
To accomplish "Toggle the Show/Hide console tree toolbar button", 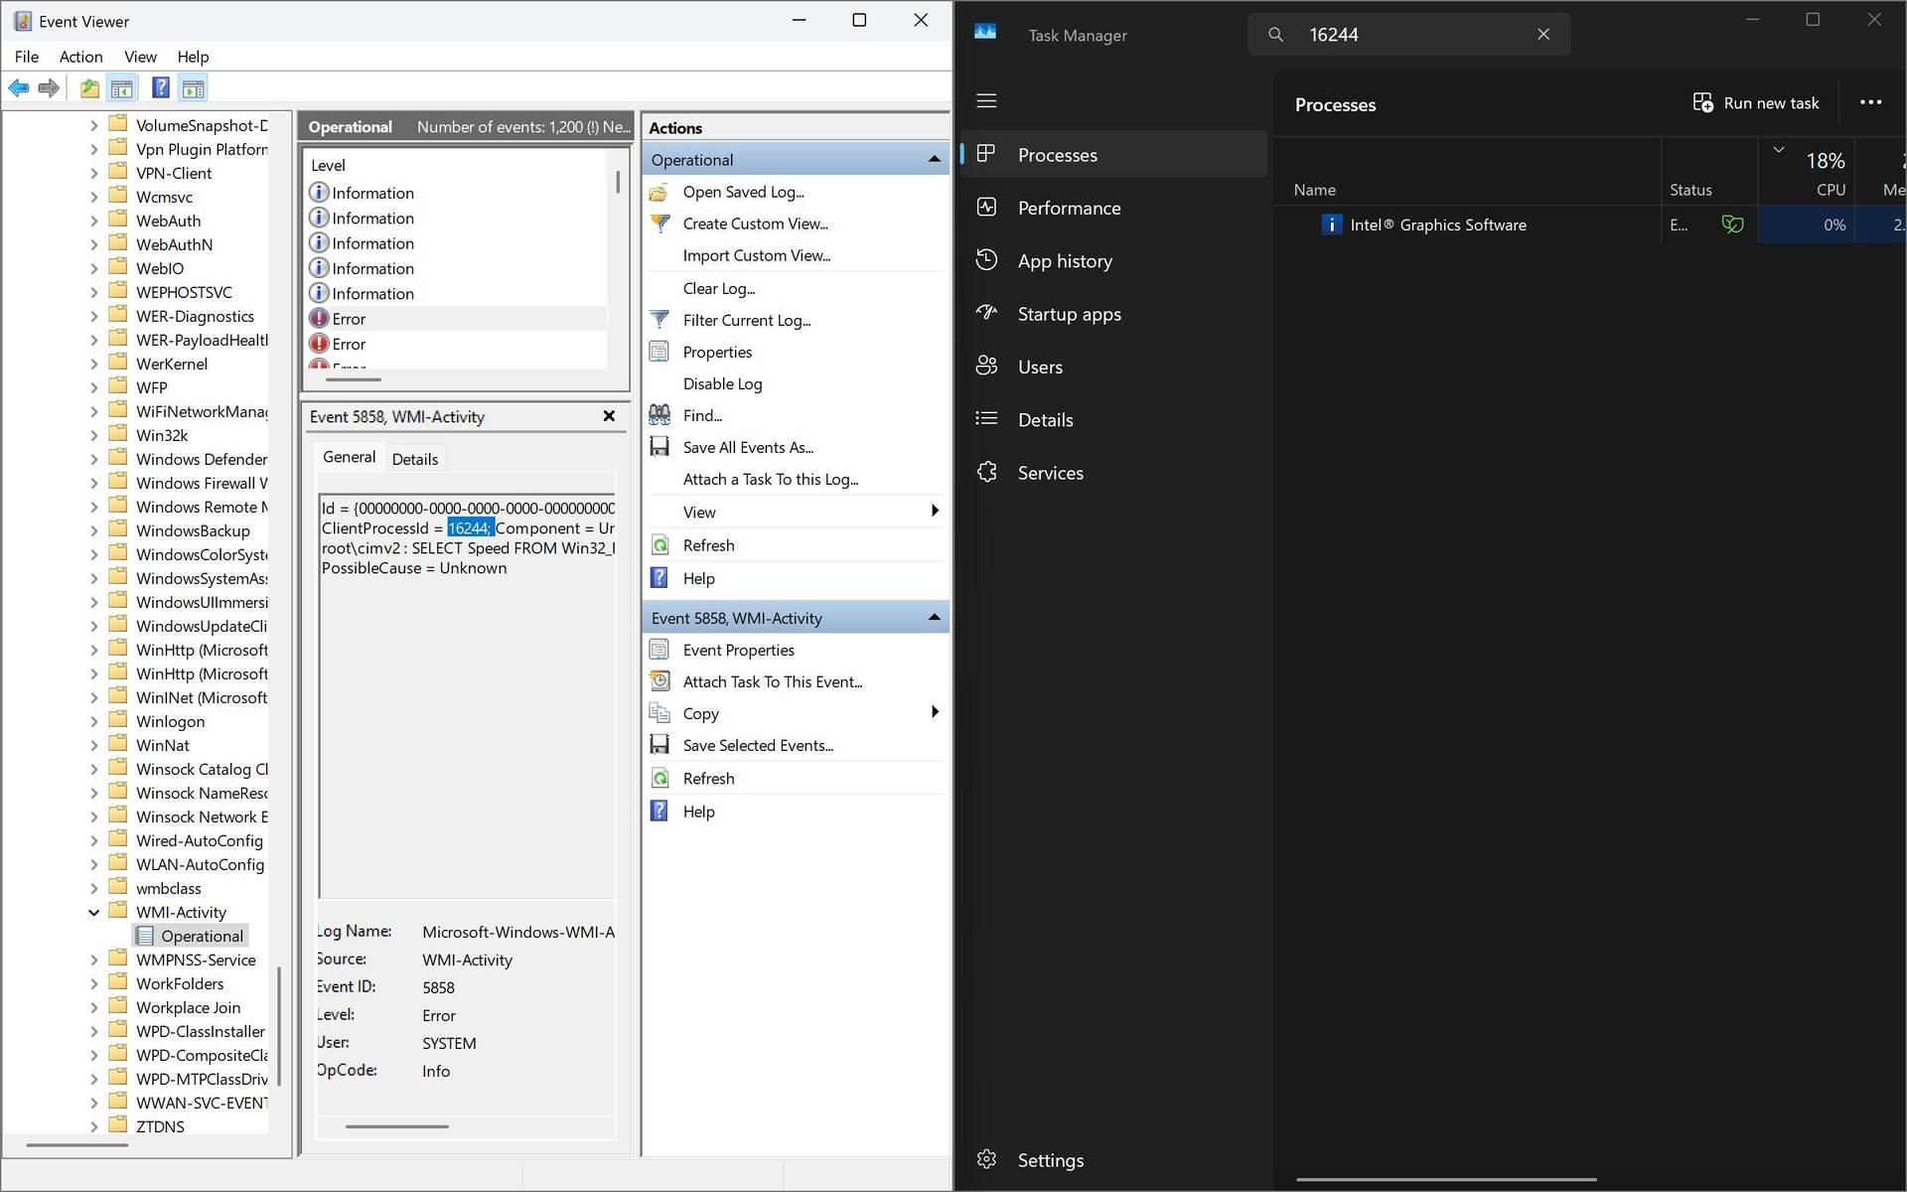I will pos(121,88).
